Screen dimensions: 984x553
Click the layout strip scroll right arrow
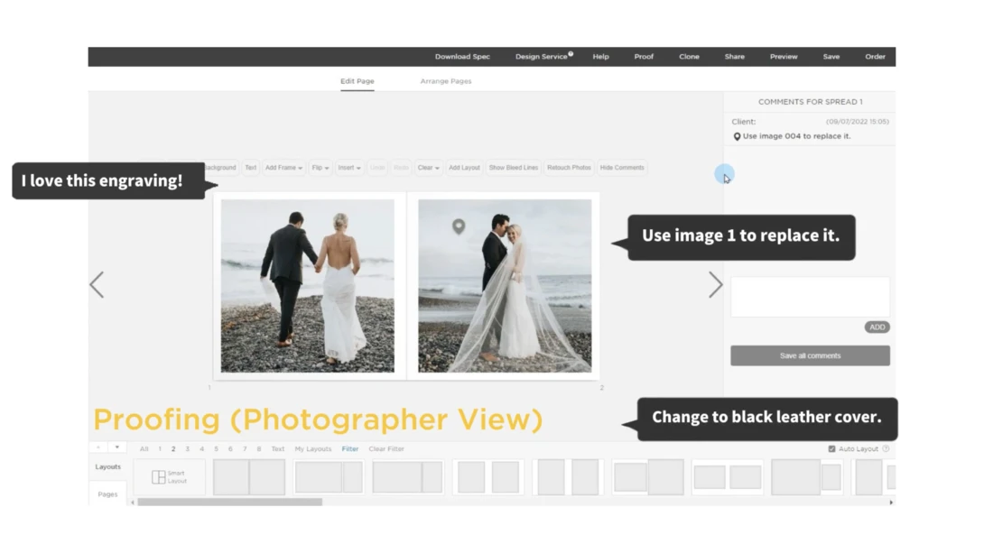tap(891, 502)
